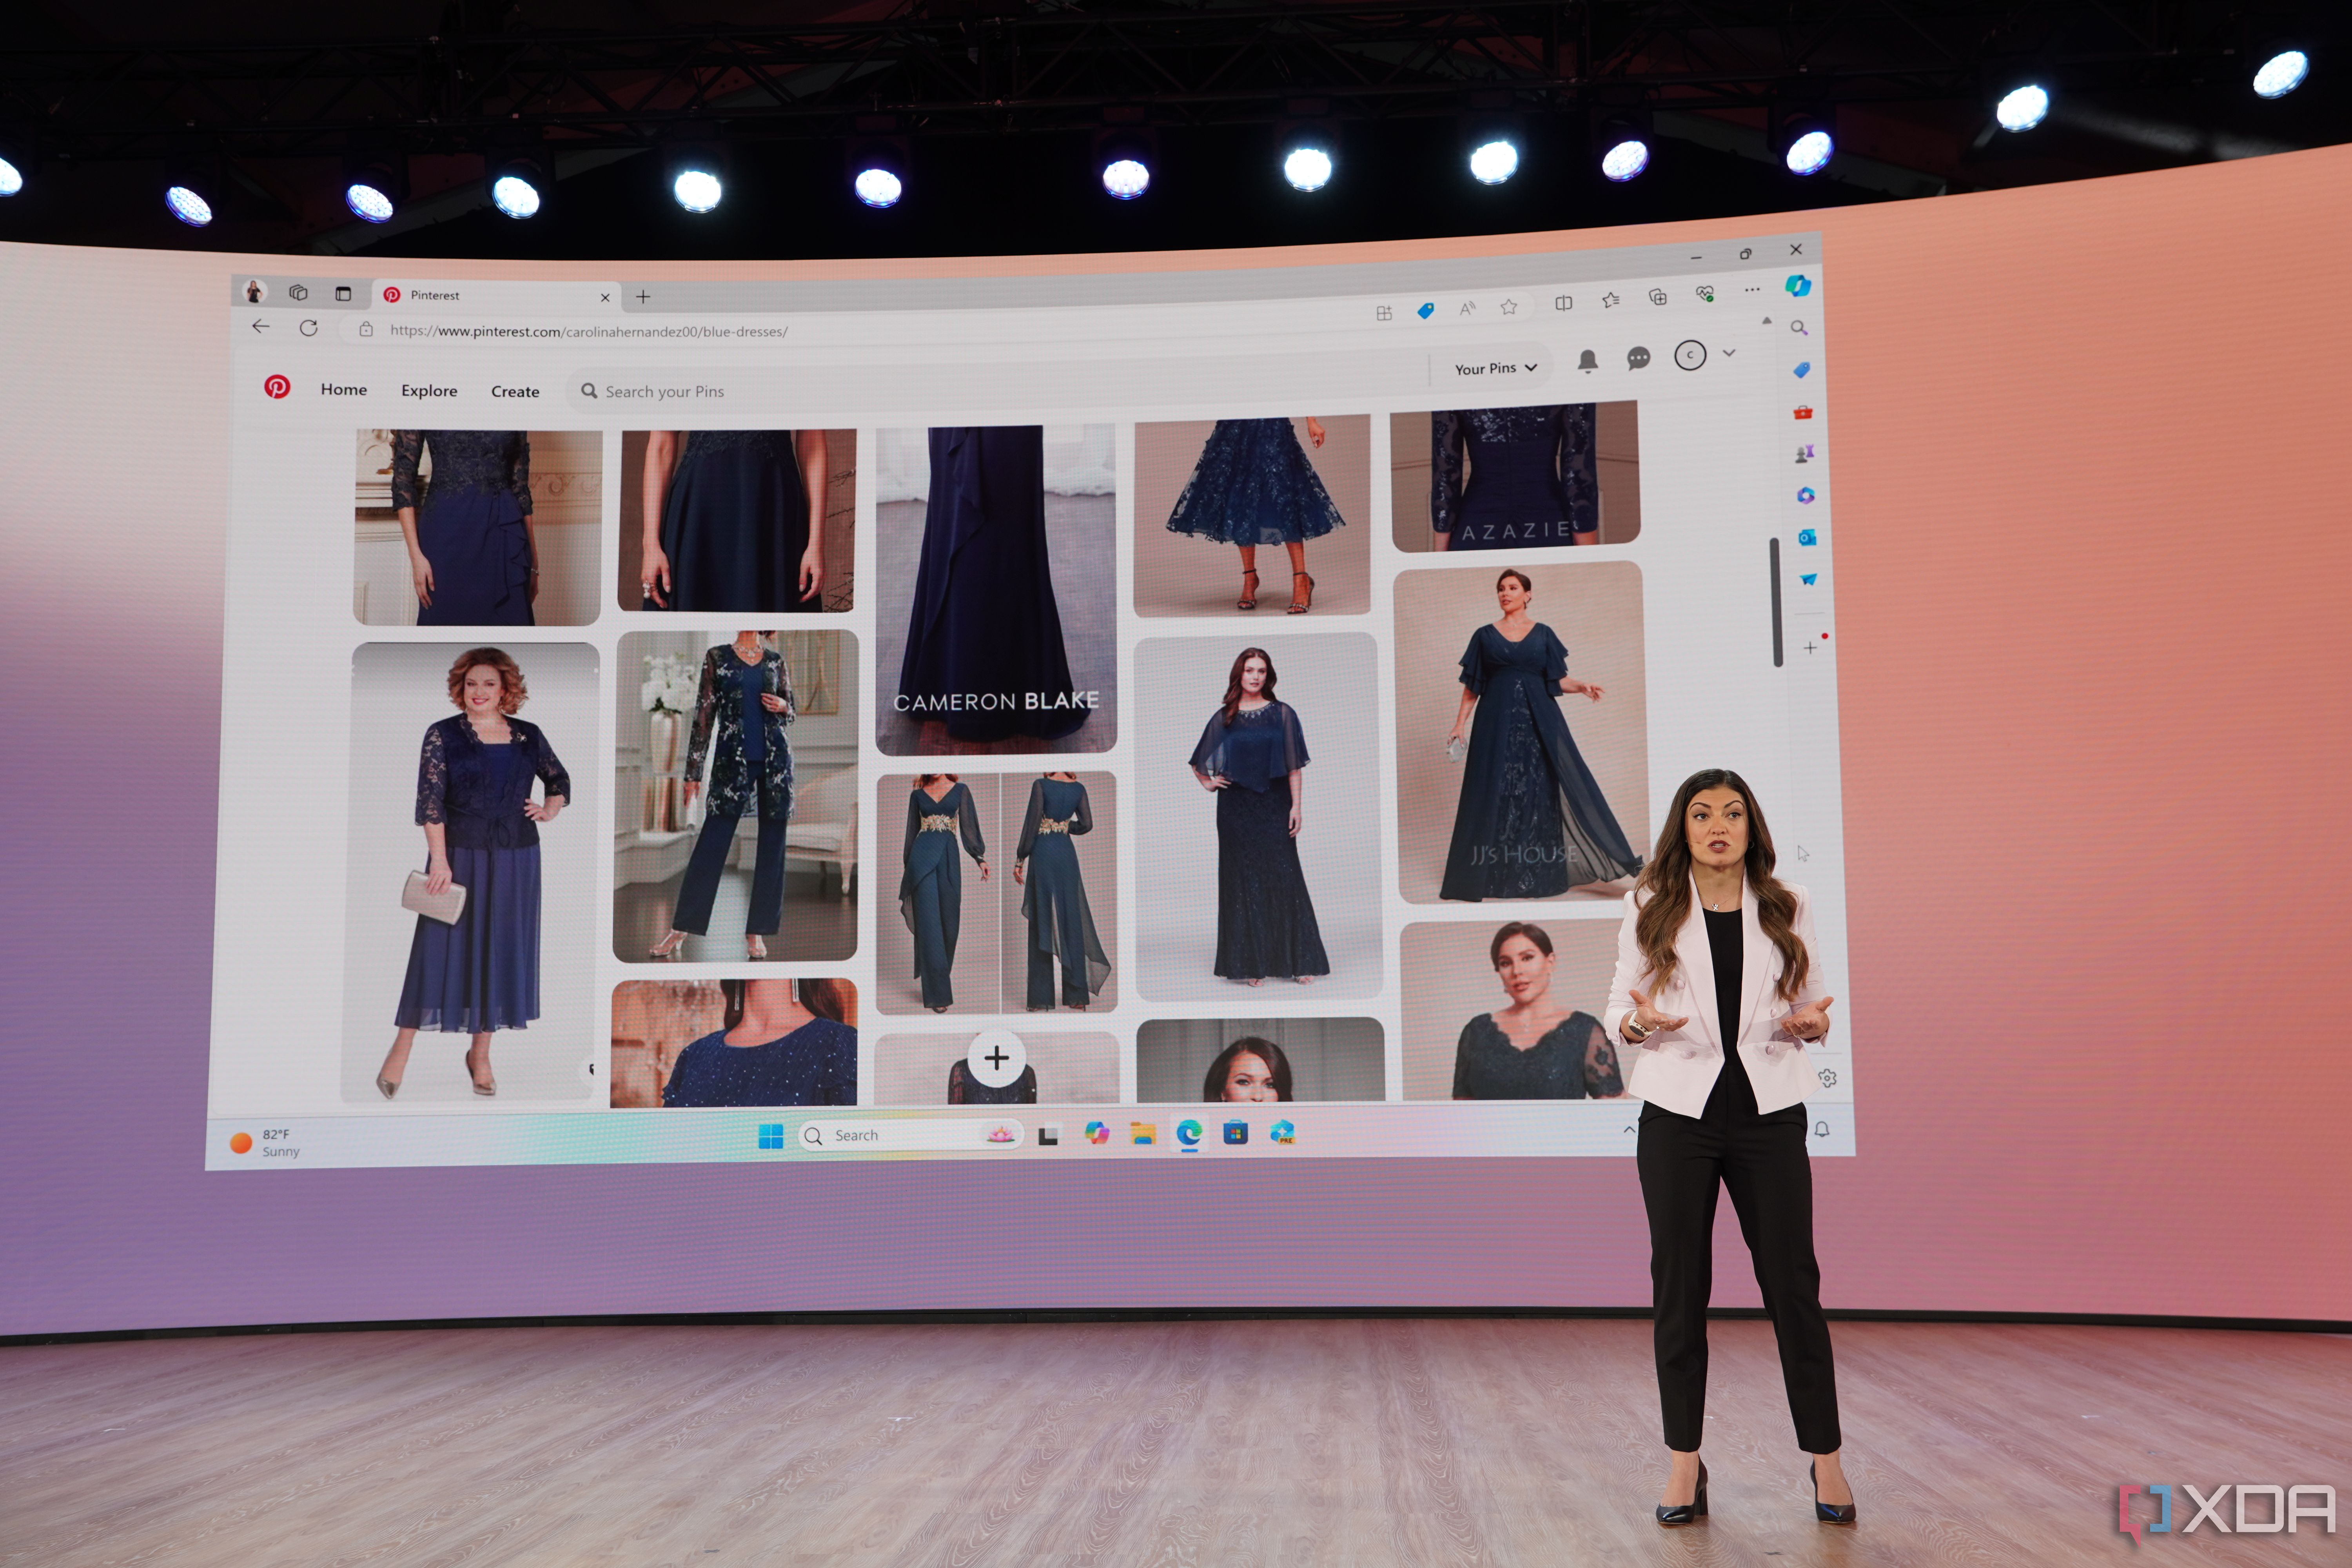Go back to the previous page
This screenshot has width=2352, height=1568.
(261, 326)
